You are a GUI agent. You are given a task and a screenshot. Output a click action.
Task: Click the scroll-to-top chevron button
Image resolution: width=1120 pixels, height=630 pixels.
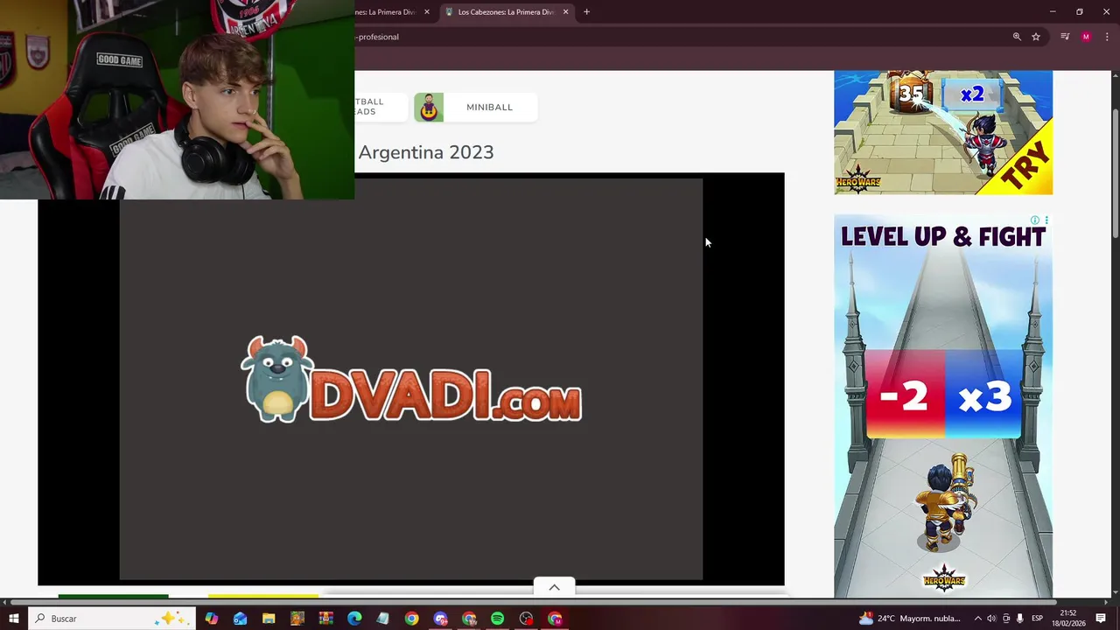point(554,587)
